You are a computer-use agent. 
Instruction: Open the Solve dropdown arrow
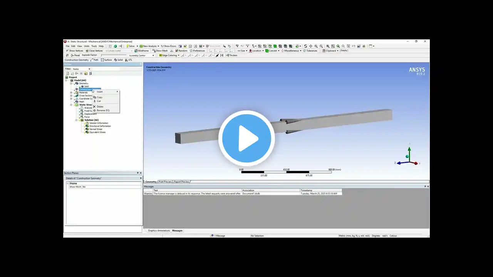tap(137, 46)
